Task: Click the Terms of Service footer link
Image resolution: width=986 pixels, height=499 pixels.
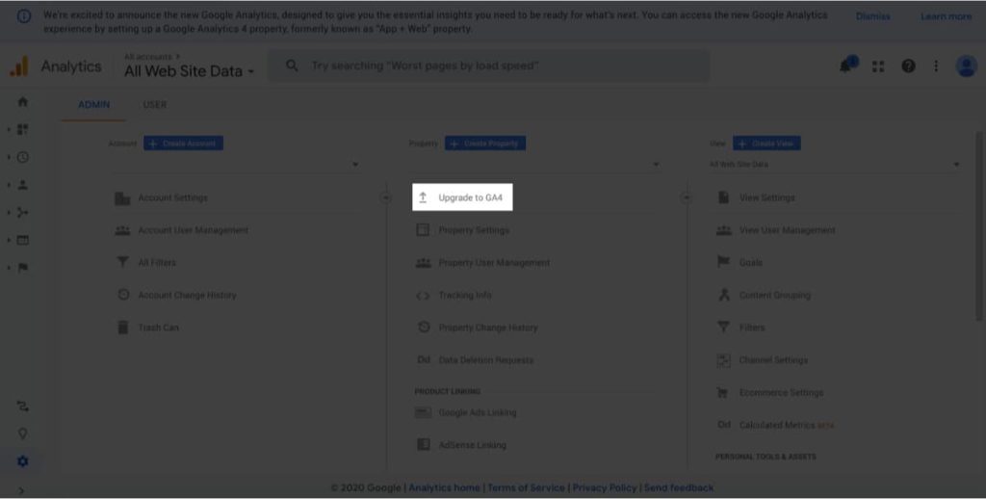Action: 526,487
